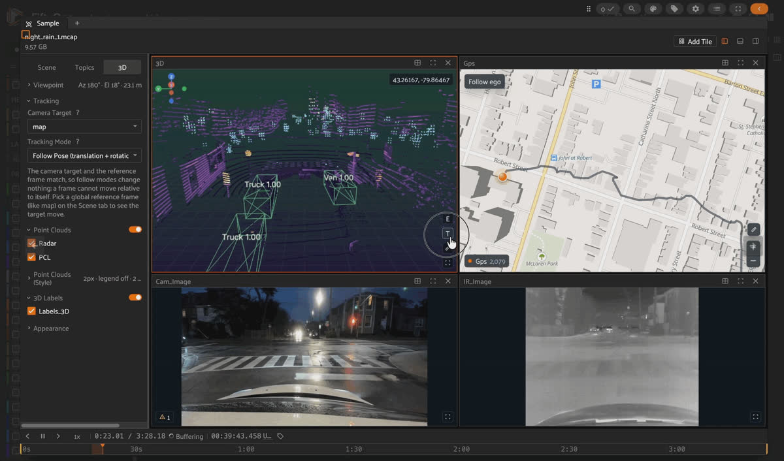The height and width of the screenshot is (461, 784).
Task: Open the 1x playback speed selector
Action: (x=76, y=436)
